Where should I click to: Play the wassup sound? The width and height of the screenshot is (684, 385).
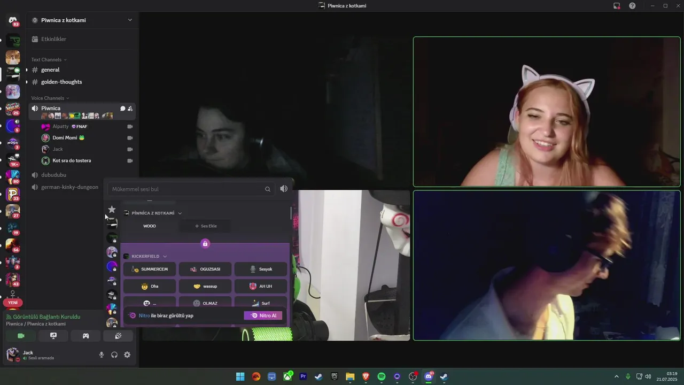click(x=205, y=286)
